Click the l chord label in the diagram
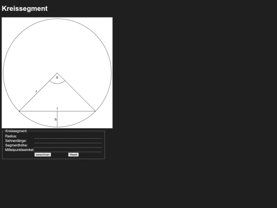Screen dimensions: 277x208 (57, 108)
